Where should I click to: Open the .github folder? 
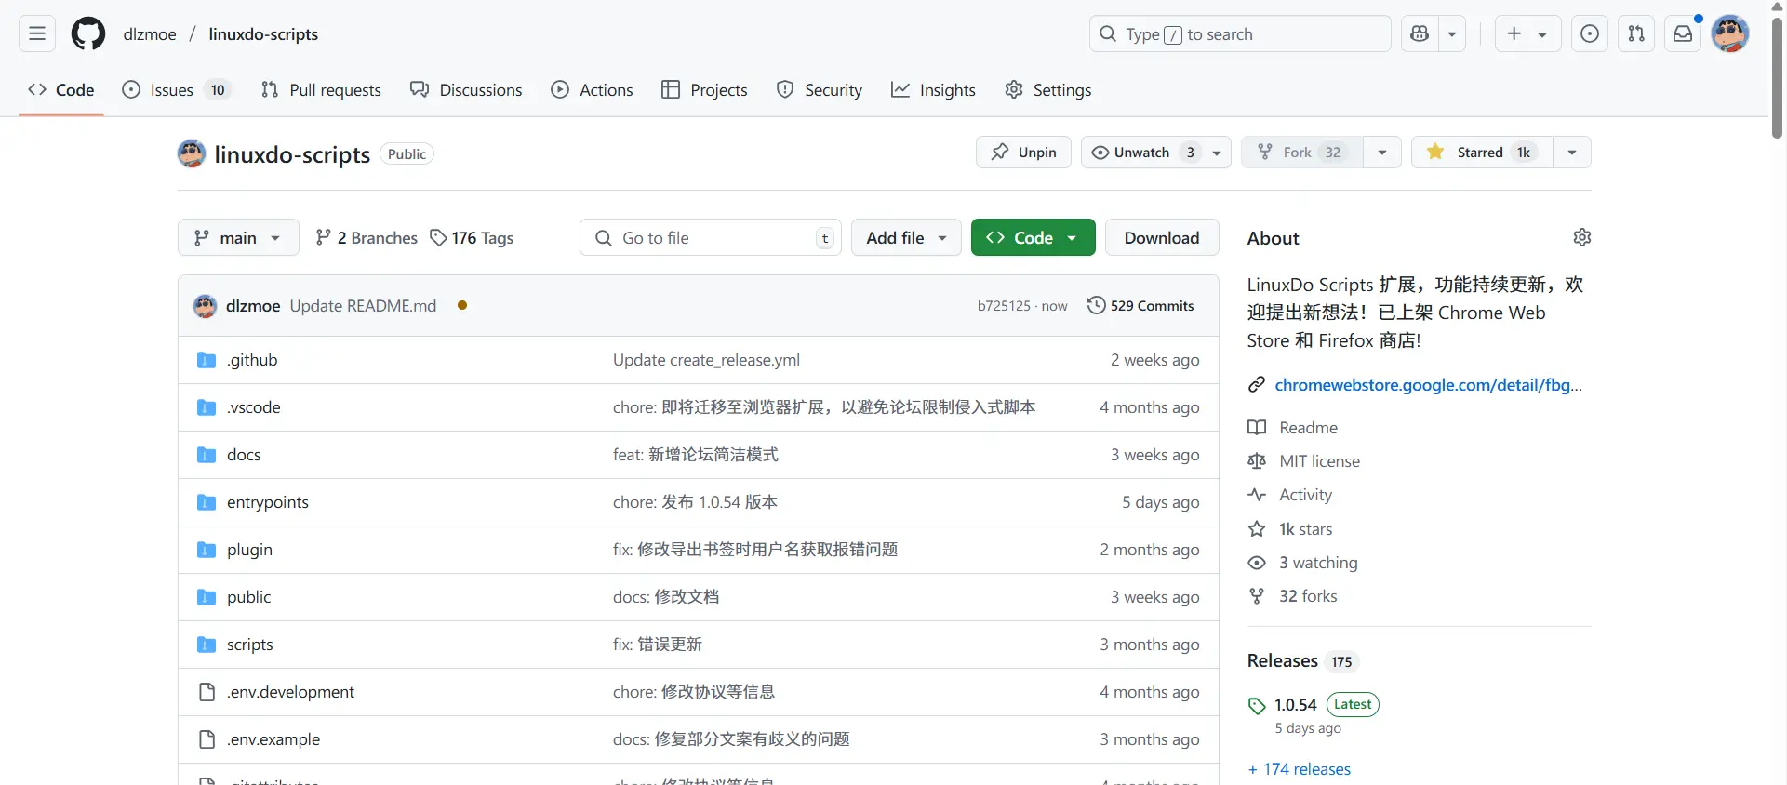click(252, 360)
